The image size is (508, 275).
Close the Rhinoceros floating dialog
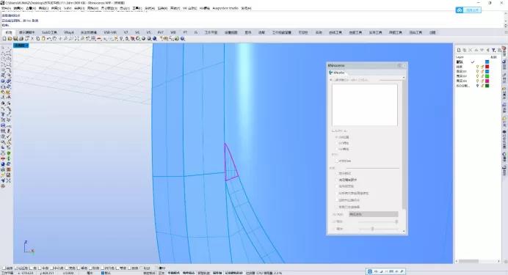pyautogui.click(x=404, y=66)
